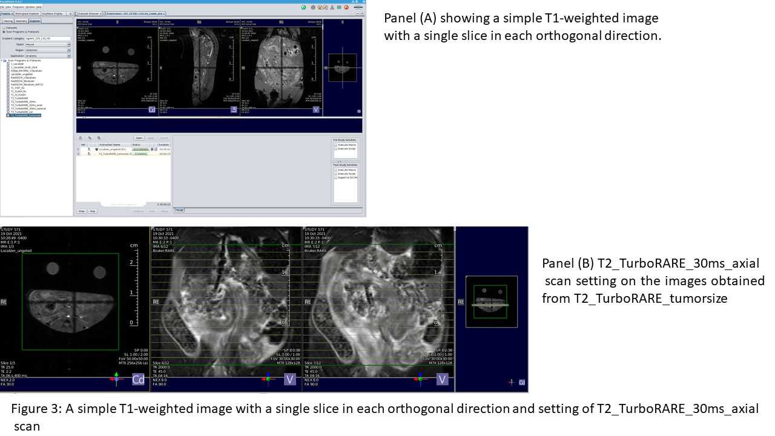The image size is (775, 436).
Task: Click the 'S' orientation badge in sagittal viewport
Action: 234,110
